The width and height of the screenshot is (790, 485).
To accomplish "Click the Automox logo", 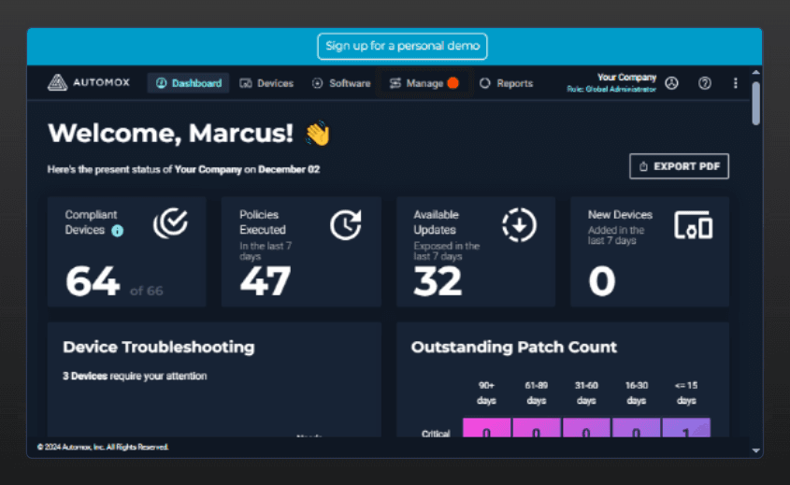I will [x=89, y=82].
